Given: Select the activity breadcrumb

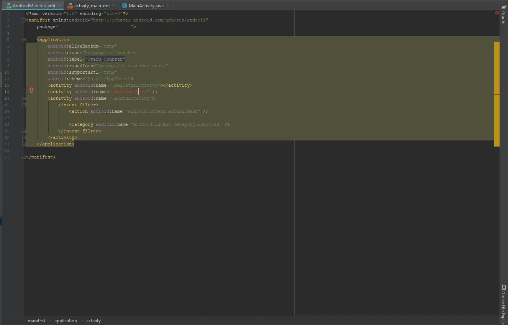Looking at the screenshot, I should 93,321.
